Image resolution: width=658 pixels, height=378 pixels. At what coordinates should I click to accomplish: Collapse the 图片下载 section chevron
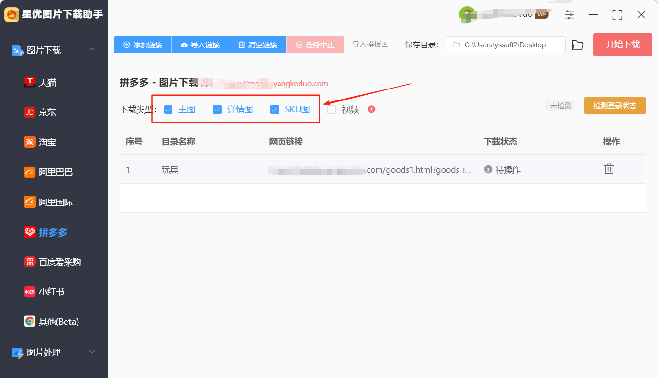click(92, 50)
